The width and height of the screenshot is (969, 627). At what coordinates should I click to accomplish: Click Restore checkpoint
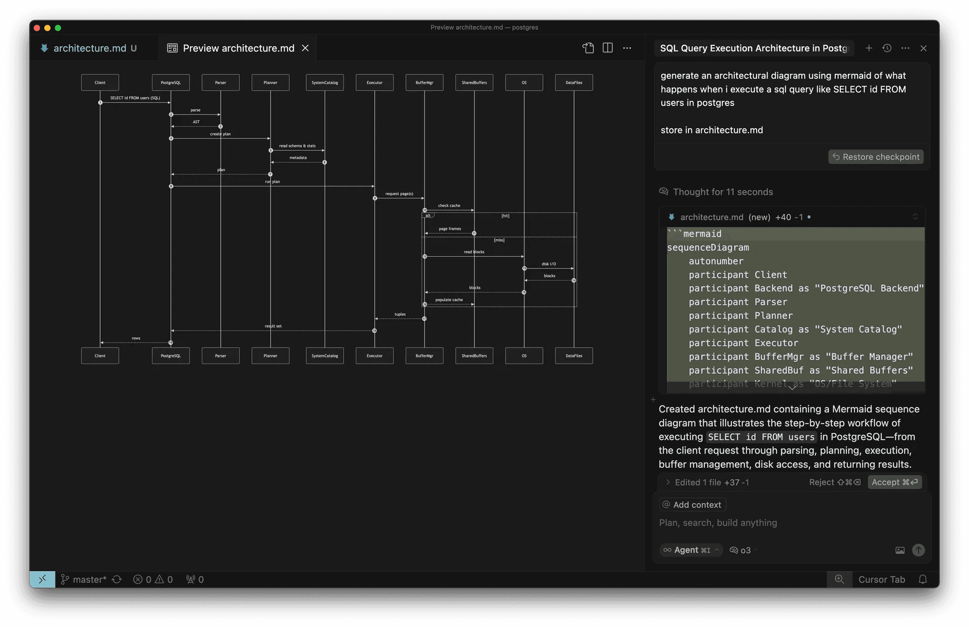876,156
